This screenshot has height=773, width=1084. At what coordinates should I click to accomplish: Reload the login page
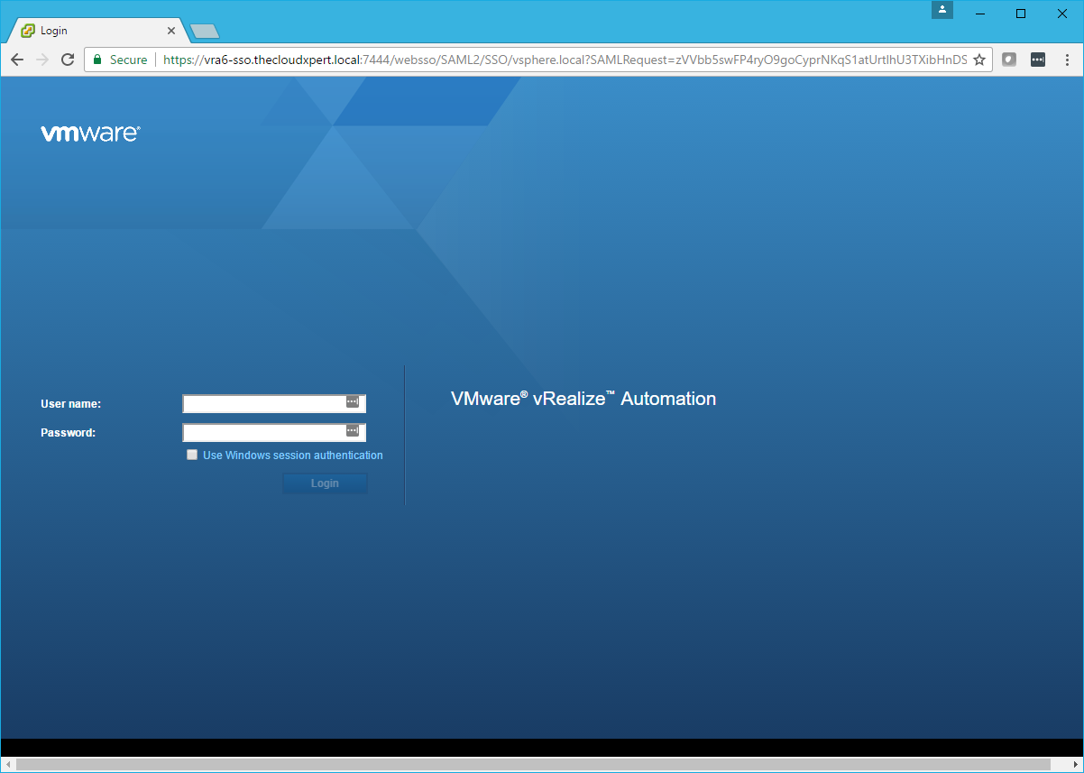[x=68, y=60]
